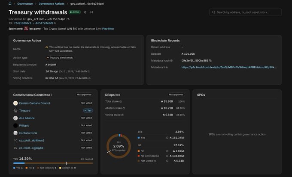The height and width of the screenshot is (177, 292).
Task: Click blue Yes legend swatch in committee panel
Action: coord(14,168)
